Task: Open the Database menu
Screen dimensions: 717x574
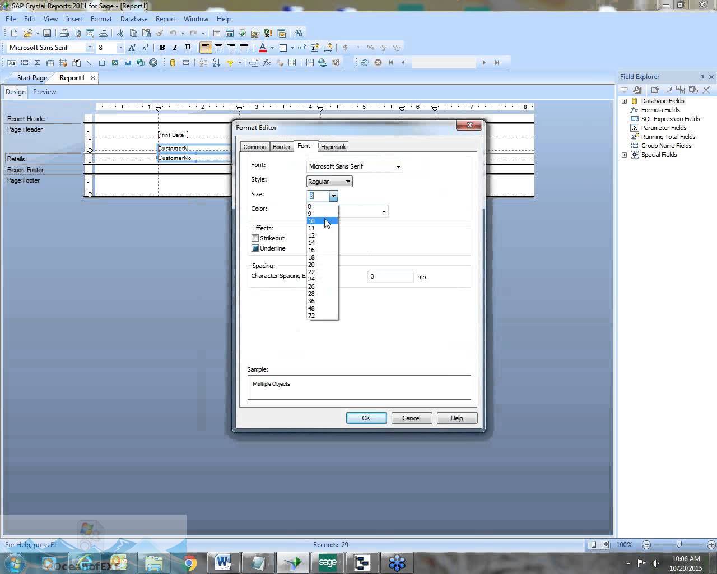Action: 134,19
